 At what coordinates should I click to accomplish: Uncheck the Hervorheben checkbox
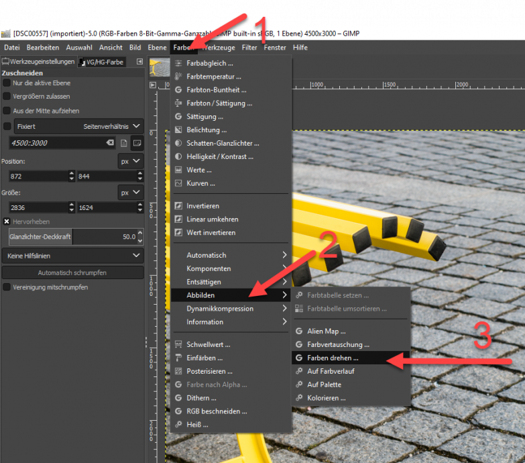pyautogui.click(x=7, y=221)
